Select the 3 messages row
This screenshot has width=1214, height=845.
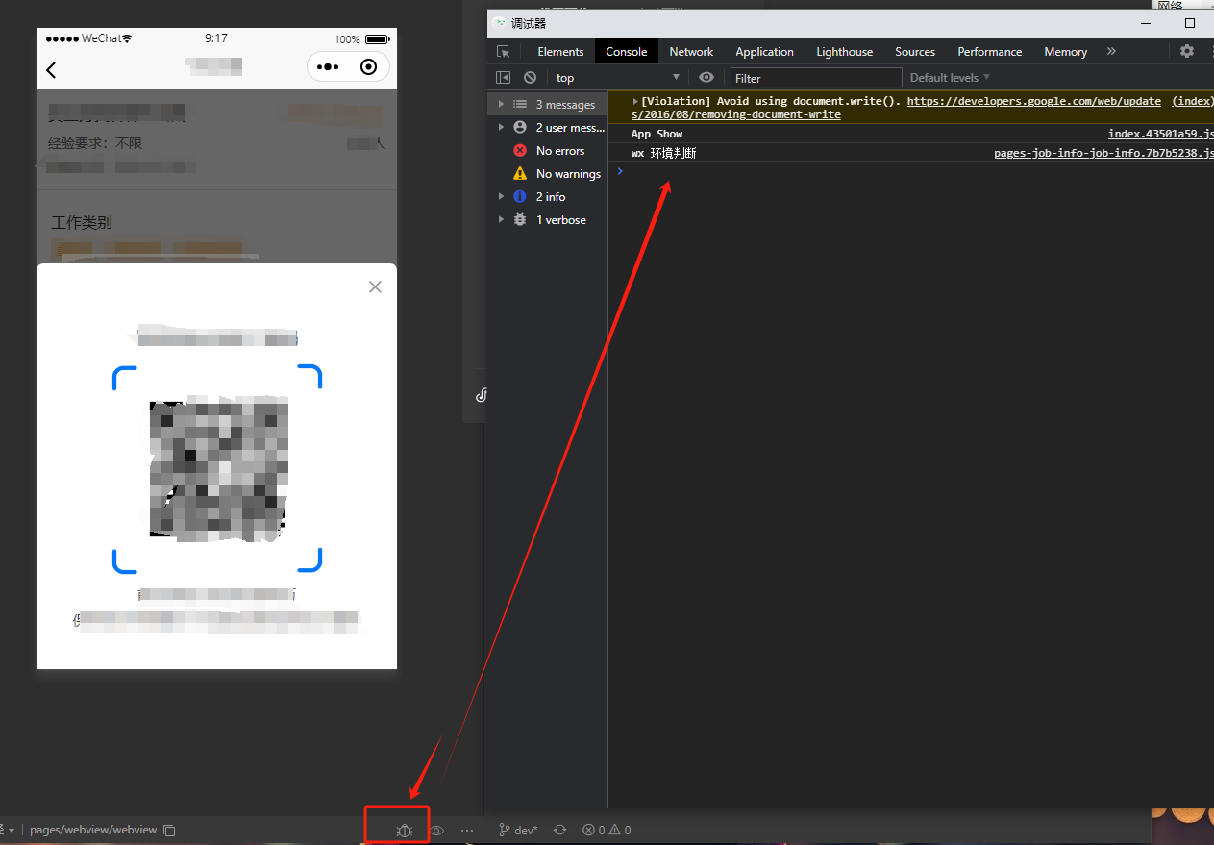pyautogui.click(x=548, y=105)
